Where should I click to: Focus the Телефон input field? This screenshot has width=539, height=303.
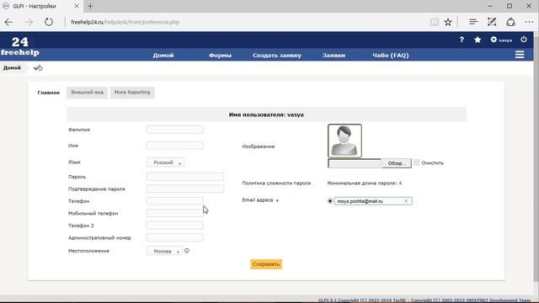coord(174,201)
